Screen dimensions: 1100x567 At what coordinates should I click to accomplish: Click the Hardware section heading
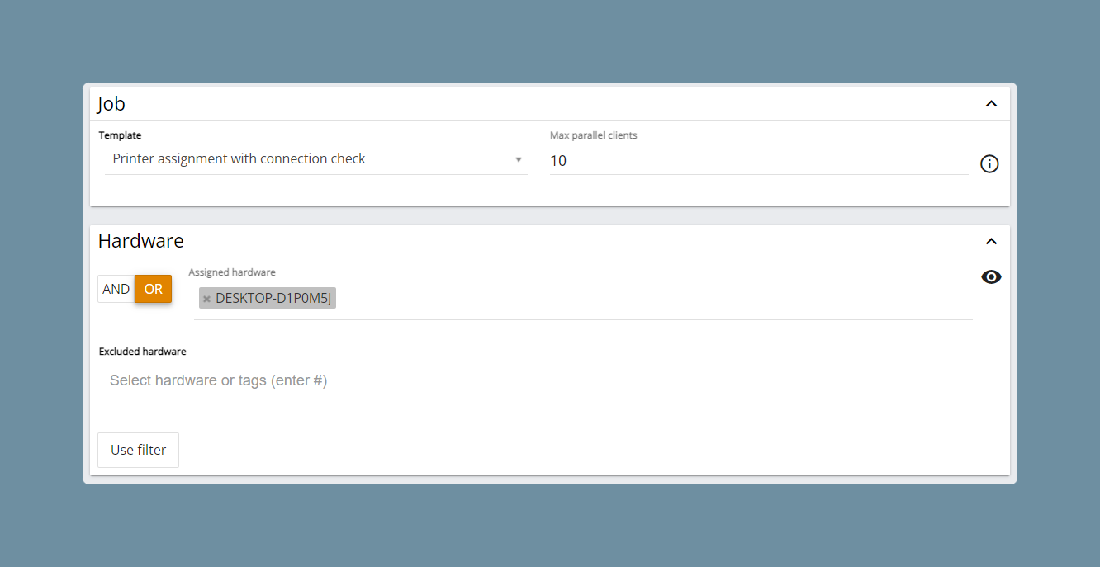141,241
